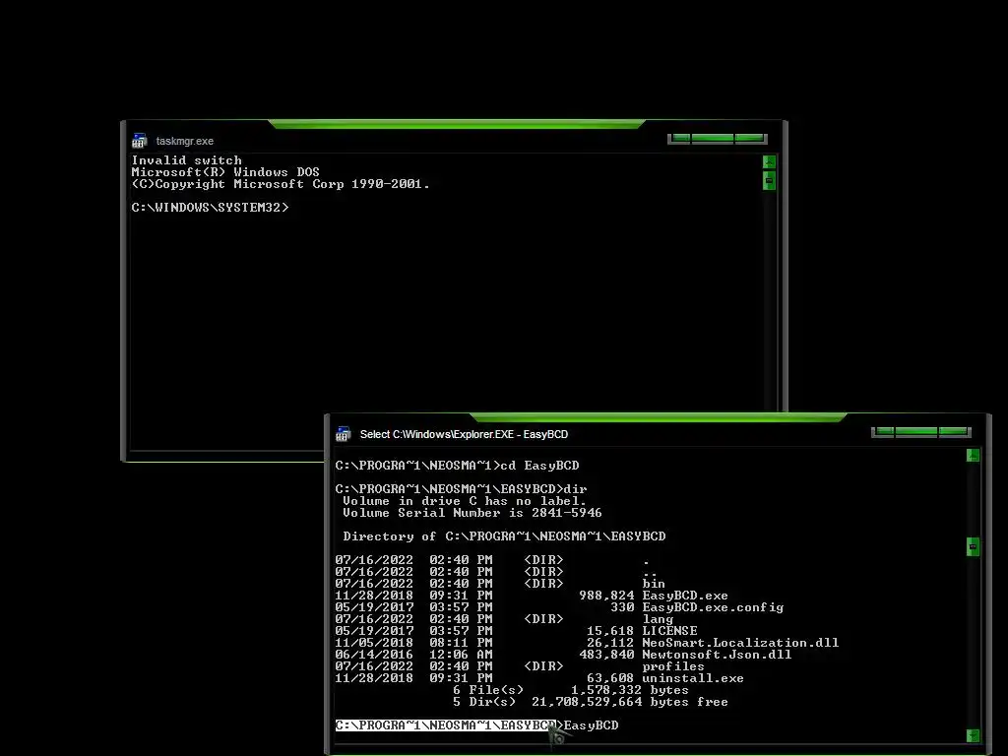Click the time 12:06 AM
Screen dimensions: 1008x756
(461, 655)
